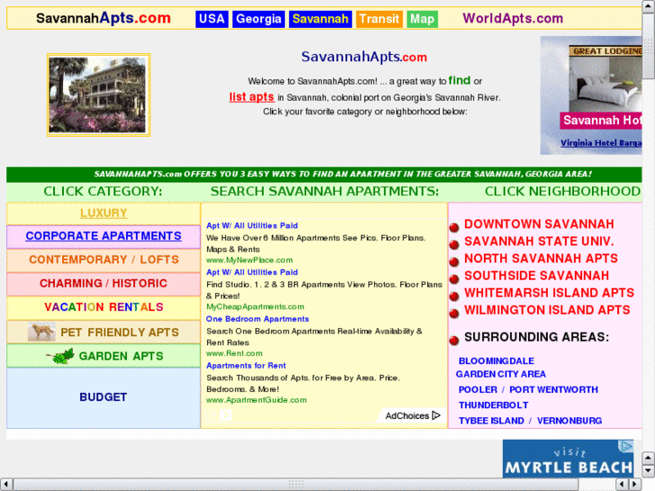Click the grape vine icon beside Garden Apts
This screenshot has height=491, width=655.
pyautogui.click(x=60, y=356)
